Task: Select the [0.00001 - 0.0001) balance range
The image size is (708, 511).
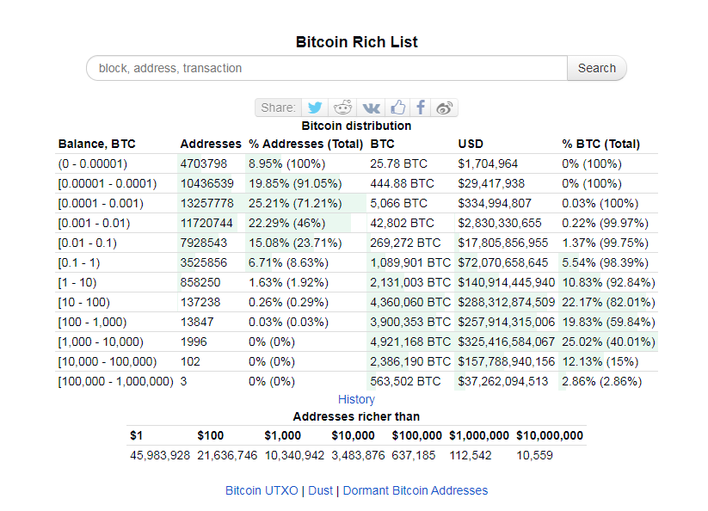Action: [107, 184]
